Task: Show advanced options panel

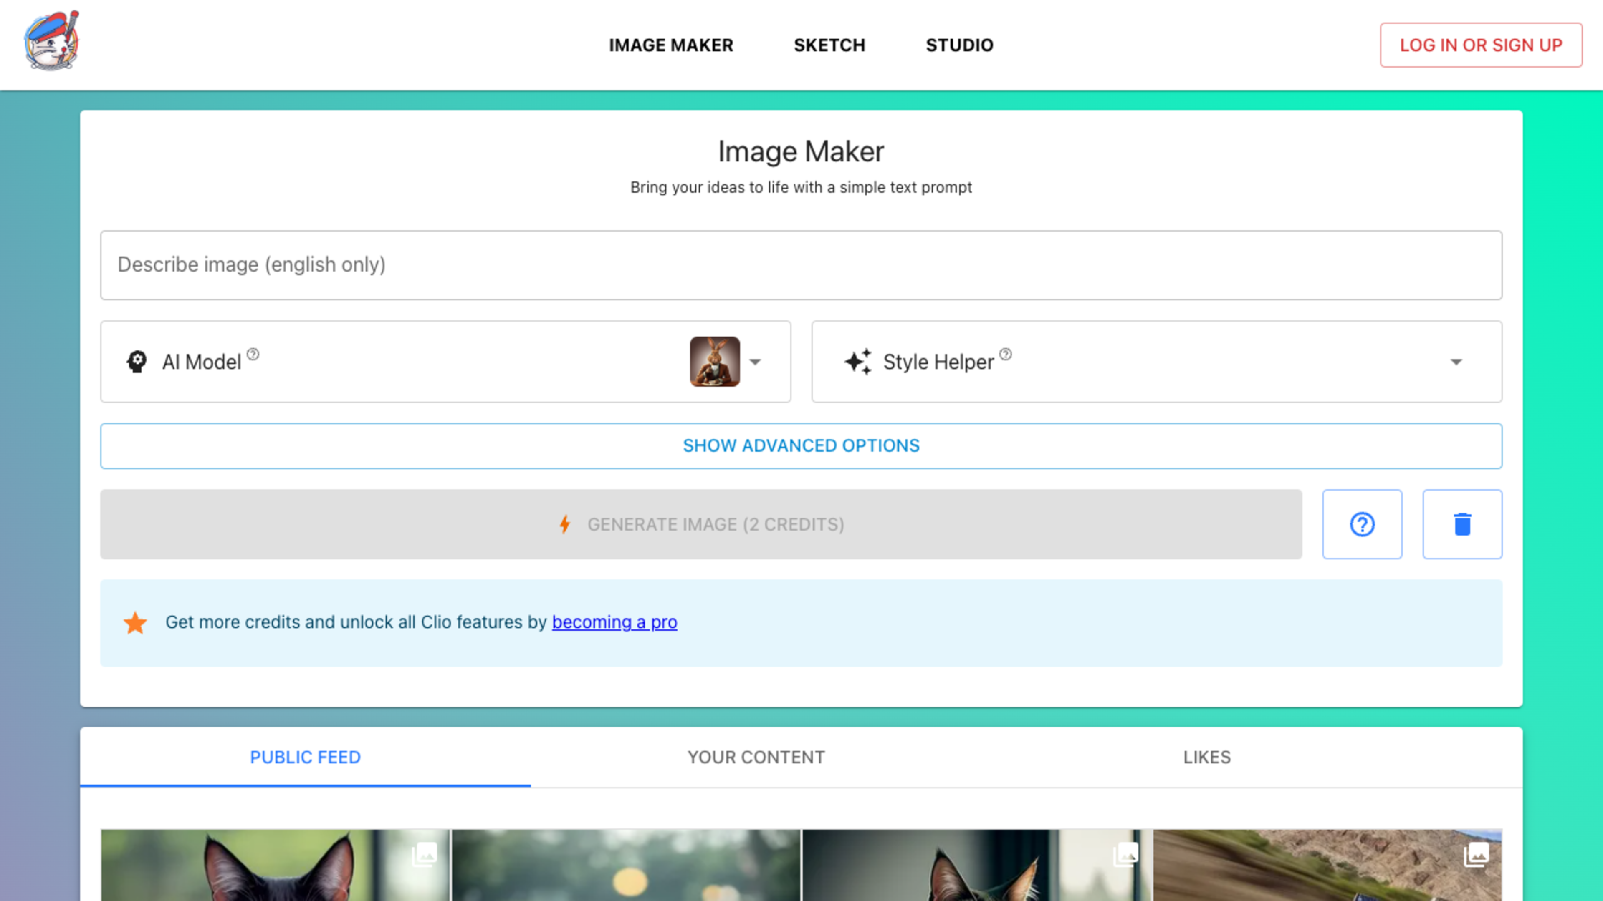Action: (801, 446)
